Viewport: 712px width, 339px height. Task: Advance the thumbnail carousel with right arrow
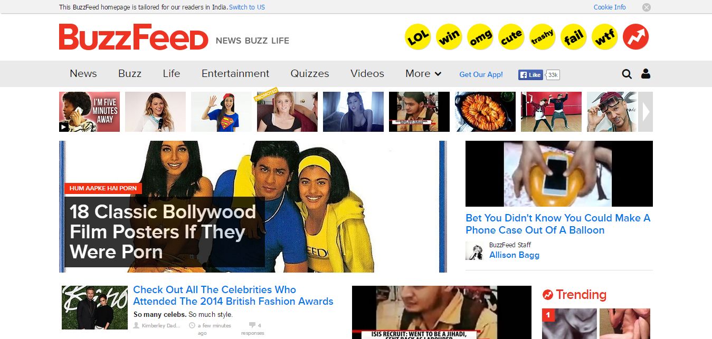pyautogui.click(x=645, y=112)
